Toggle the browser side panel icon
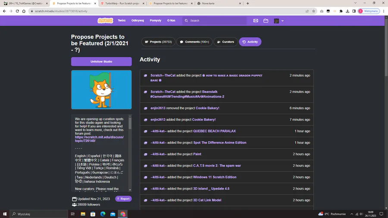Viewport: 388px width, 218px height. (x=354, y=11)
